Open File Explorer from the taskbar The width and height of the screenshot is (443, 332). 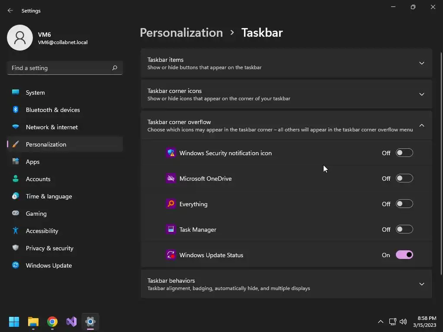click(x=33, y=322)
